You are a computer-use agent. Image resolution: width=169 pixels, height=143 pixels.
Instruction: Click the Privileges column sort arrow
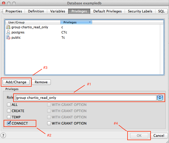coord(90,22)
